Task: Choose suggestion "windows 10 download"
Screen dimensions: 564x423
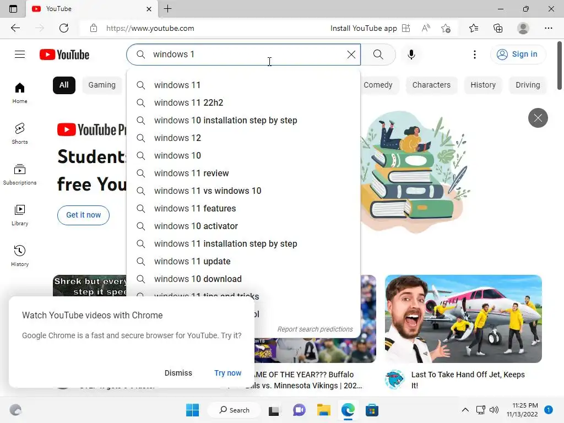Action: point(243,279)
